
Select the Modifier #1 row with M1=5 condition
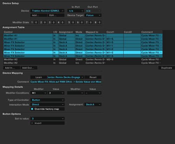[x=83, y=39]
